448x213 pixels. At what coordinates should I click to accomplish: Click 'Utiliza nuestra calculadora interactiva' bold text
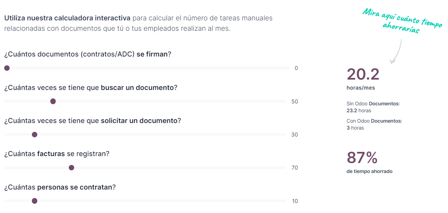coord(67,18)
